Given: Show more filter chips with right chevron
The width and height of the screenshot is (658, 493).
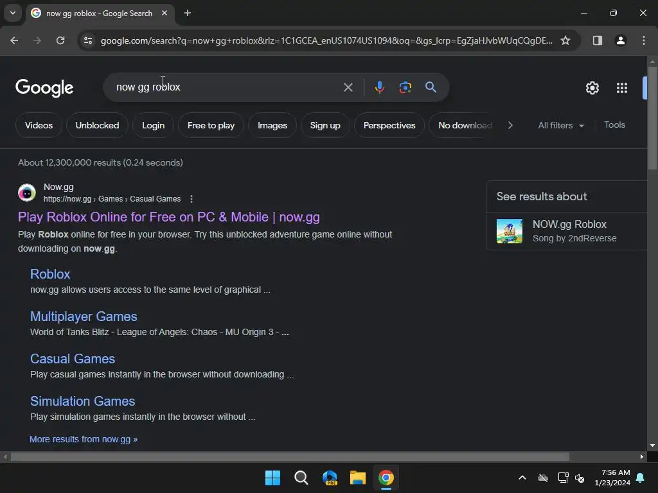Looking at the screenshot, I should pos(510,125).
